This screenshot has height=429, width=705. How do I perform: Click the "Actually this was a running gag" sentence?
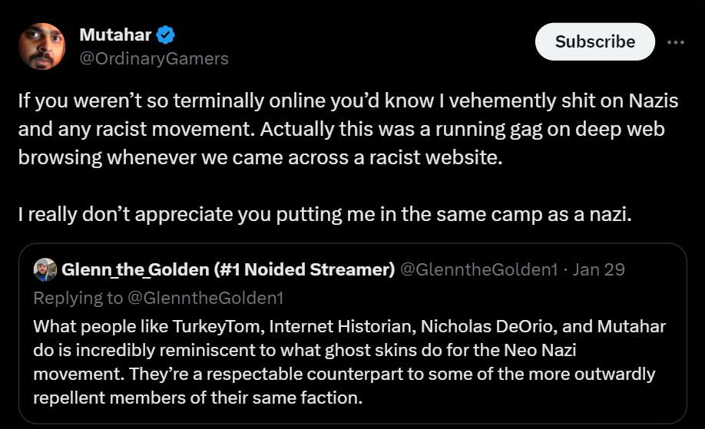tap(445, 129)
